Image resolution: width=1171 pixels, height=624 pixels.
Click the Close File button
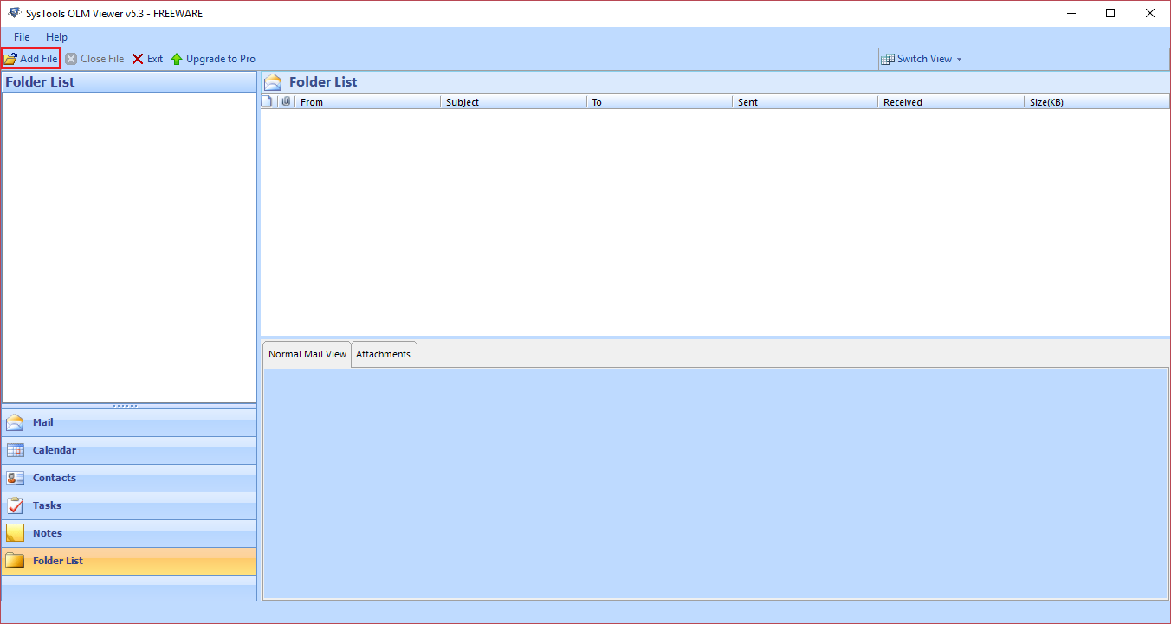click(94, 59)
